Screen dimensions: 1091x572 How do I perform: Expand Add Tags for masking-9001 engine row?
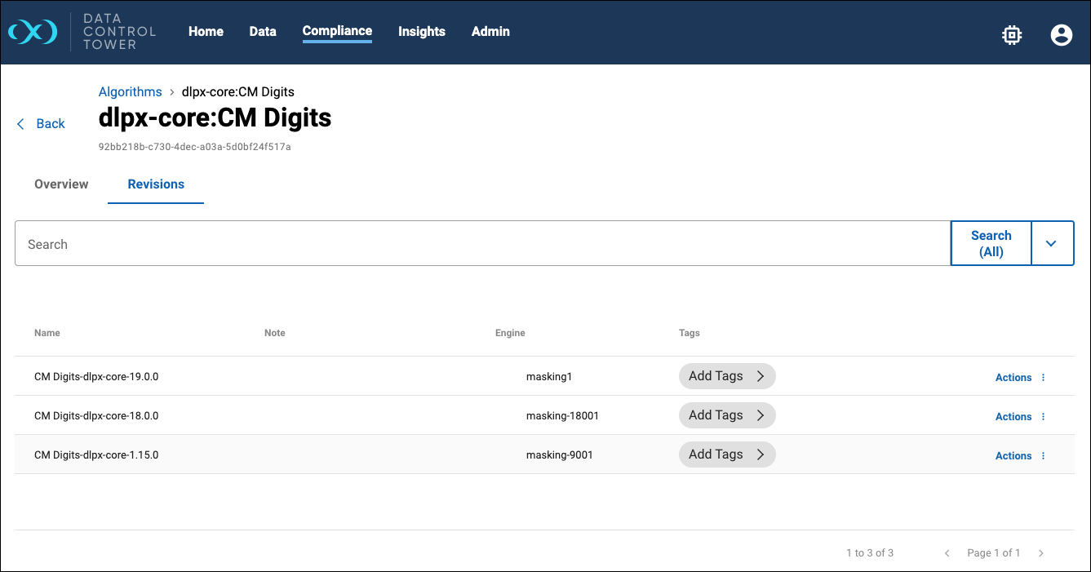pos(726,454)
